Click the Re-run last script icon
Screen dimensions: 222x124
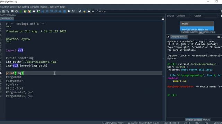tap(38, 11)
